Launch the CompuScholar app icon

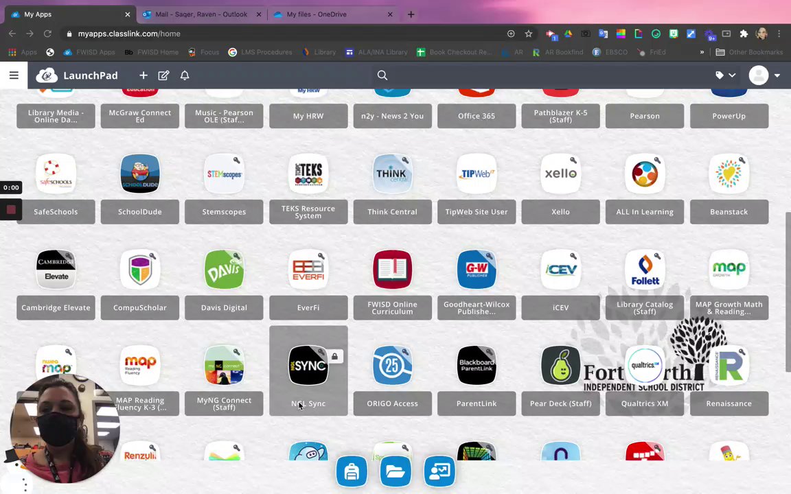pyautogui.click(x=140, y=269)
